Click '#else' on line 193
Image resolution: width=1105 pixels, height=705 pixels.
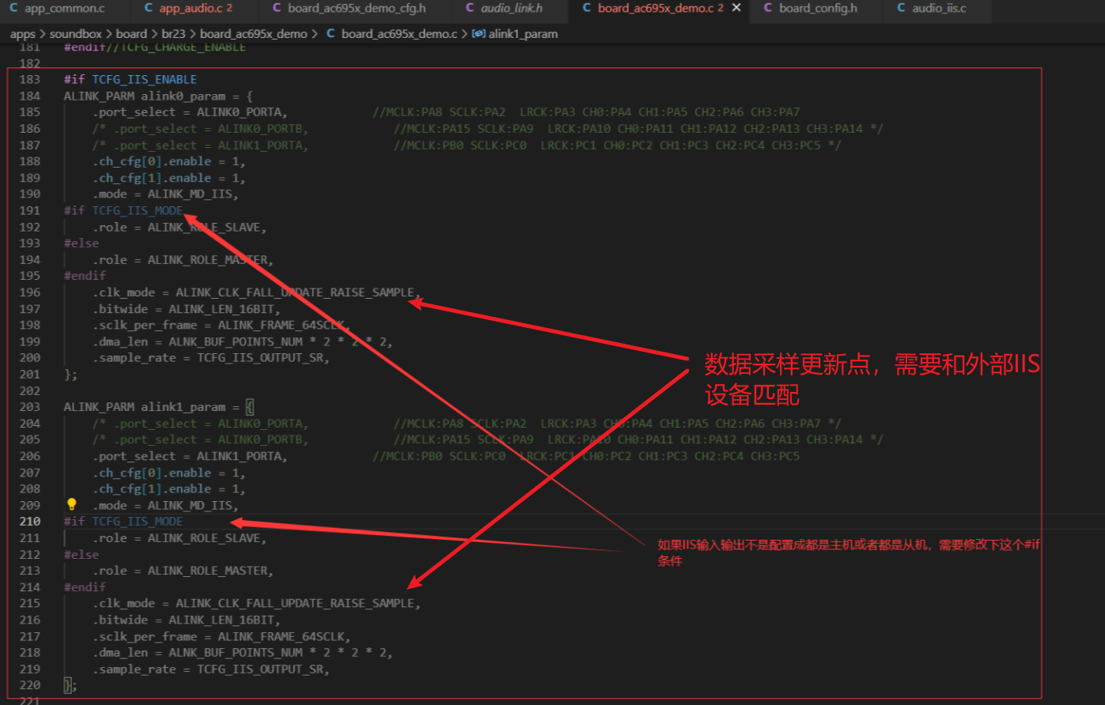[81, 243]
